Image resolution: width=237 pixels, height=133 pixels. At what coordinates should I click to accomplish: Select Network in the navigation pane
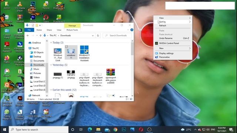34,95
